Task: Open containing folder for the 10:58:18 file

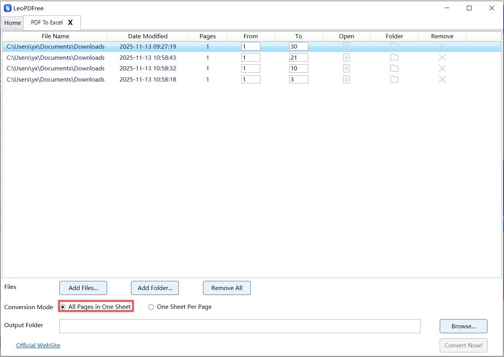Action: [x=394, y=79]
